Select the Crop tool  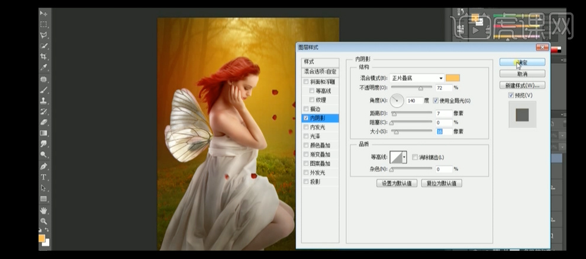pyautogui.click(x=44, y=57)
